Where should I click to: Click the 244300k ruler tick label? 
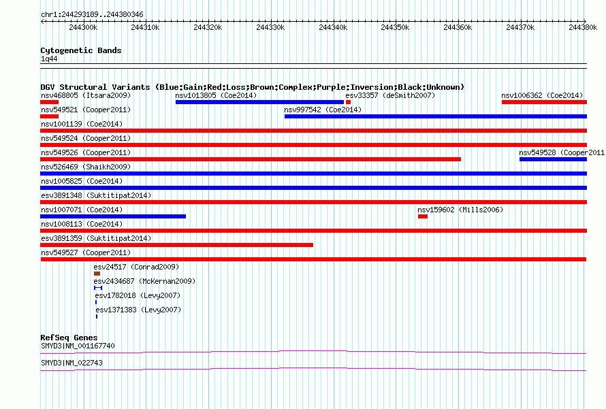click(x=83, y=27)
